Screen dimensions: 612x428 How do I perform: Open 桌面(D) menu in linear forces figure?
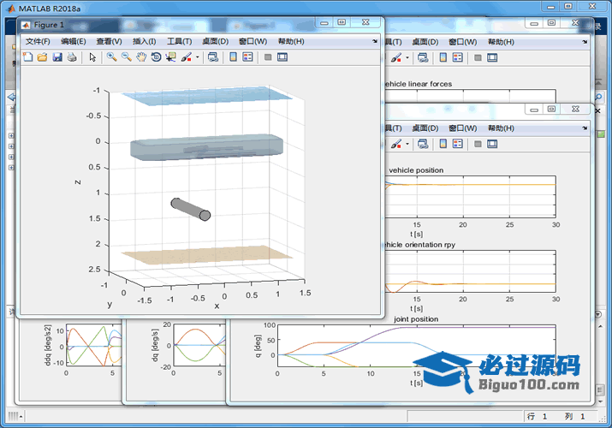(425, 42)
